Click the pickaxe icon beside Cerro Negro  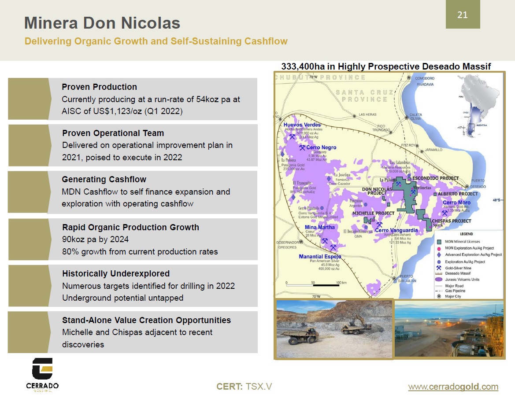(302, 147)
